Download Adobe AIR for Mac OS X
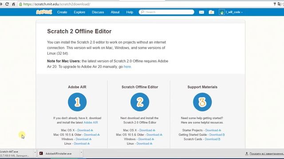This screenshot has width=284, height=159. tap(85, 130)
